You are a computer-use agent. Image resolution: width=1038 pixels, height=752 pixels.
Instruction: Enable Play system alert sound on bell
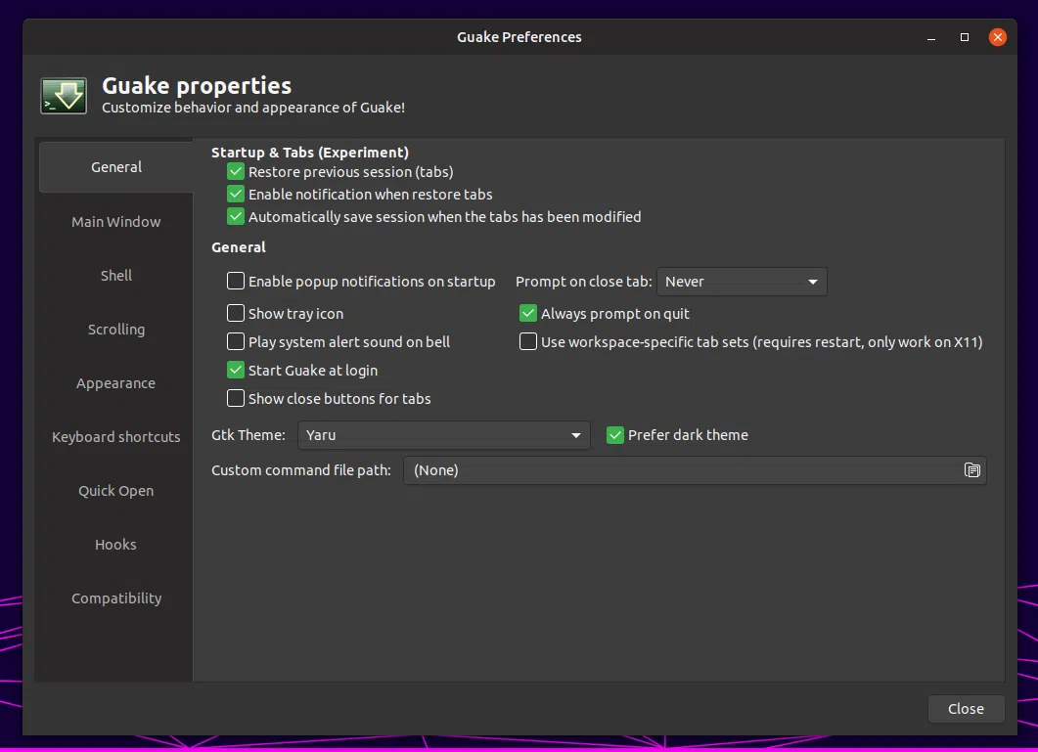[x=236, y=341]
